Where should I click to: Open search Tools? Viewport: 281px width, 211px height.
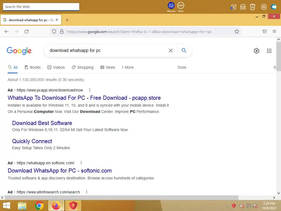[182, 68]
